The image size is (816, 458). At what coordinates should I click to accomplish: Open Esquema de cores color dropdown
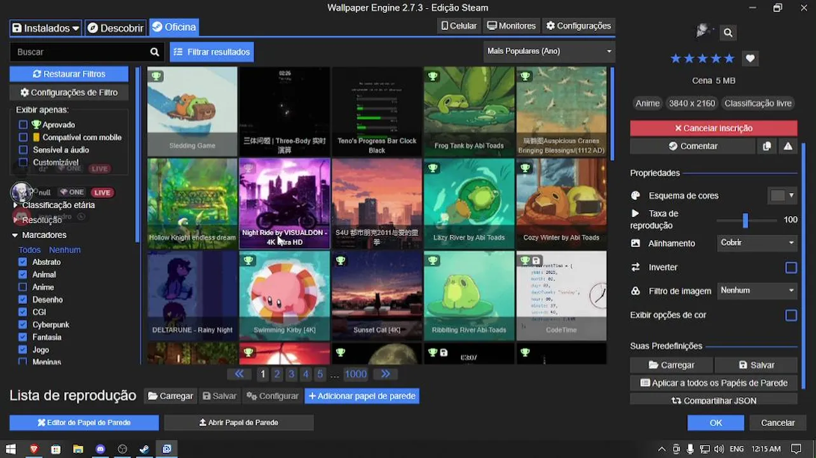791,196
